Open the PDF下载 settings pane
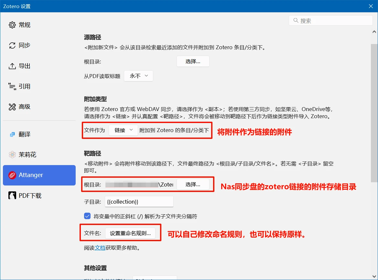Image resolution: width=378 pixels, height=280 pixels. point(39,196)
